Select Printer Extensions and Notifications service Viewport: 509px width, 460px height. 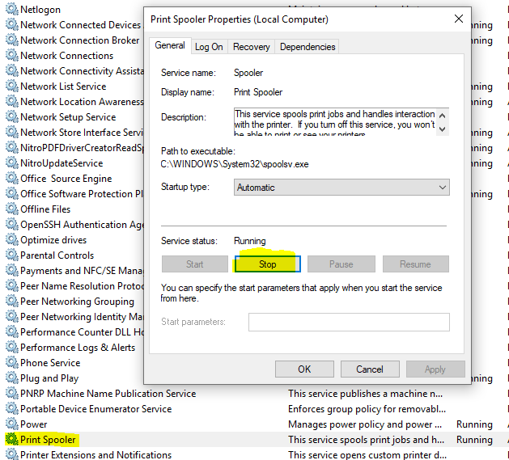(x=95, y=454)
